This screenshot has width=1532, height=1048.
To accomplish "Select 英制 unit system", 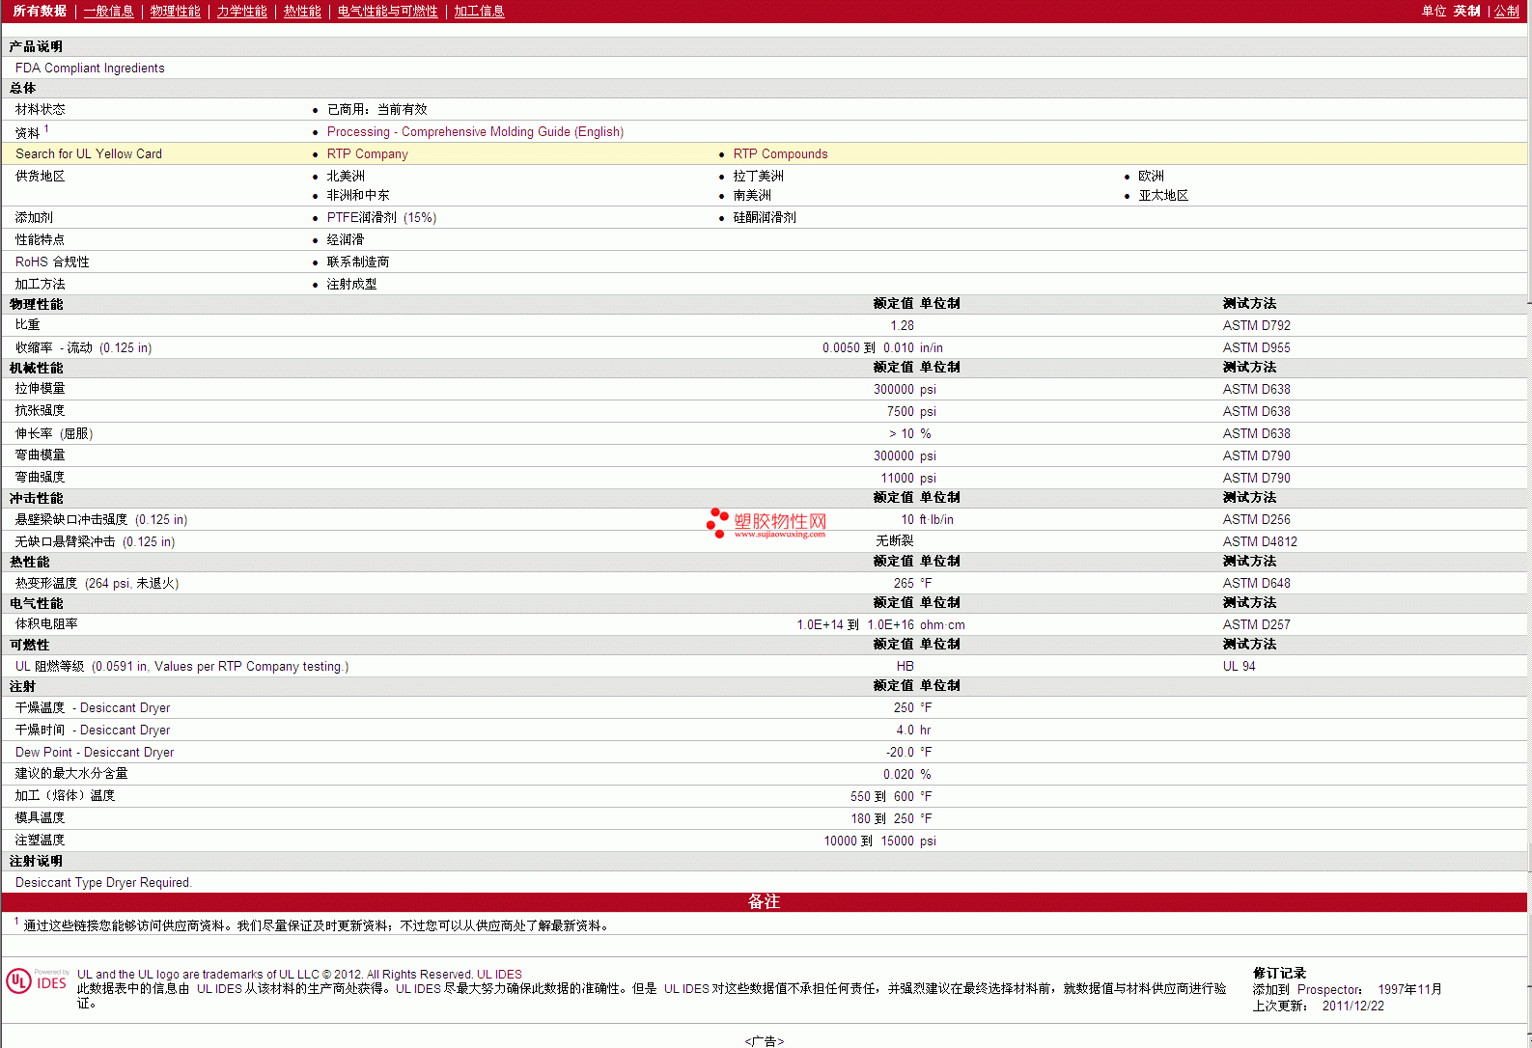I will point(1466,12).
